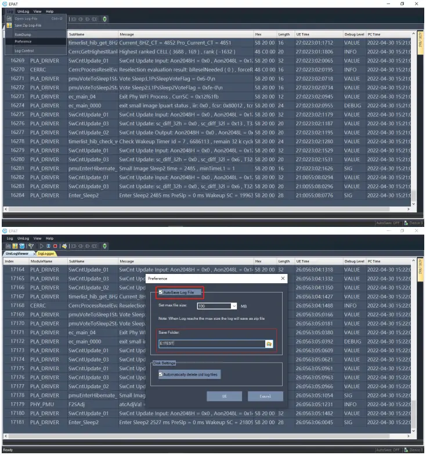Browse for folder using Save Folder icon
426x455 pixels.
click(x=269, y=344)
